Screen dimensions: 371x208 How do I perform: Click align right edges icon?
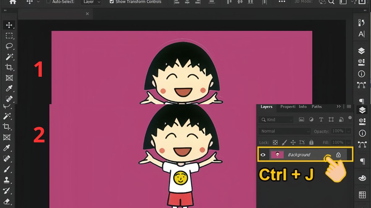click(197, 2)
